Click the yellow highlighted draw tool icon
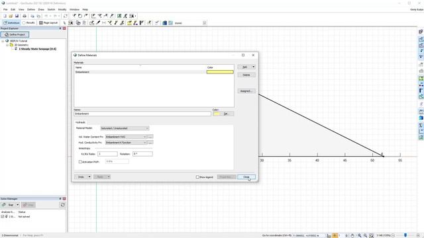The image size is (424, 238). (130, 23)
